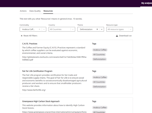The width and height of the screenshot is (152, 113).
Task: Open the Country dropdown chevron
Action: point(73,29)
